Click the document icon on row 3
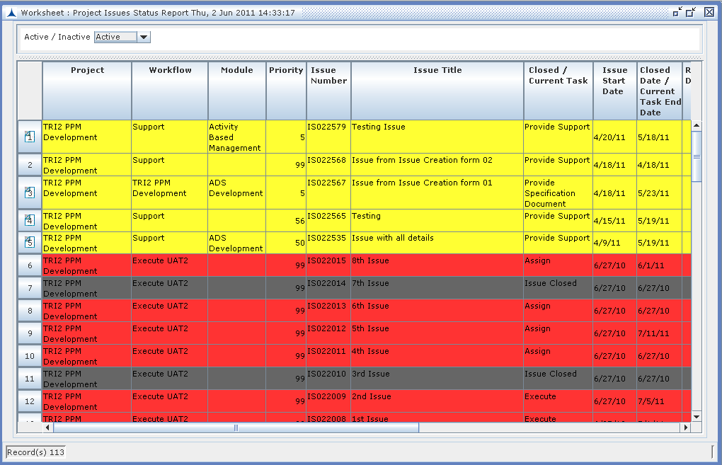This screenshot has height=465, width=722. click(30, 193)
